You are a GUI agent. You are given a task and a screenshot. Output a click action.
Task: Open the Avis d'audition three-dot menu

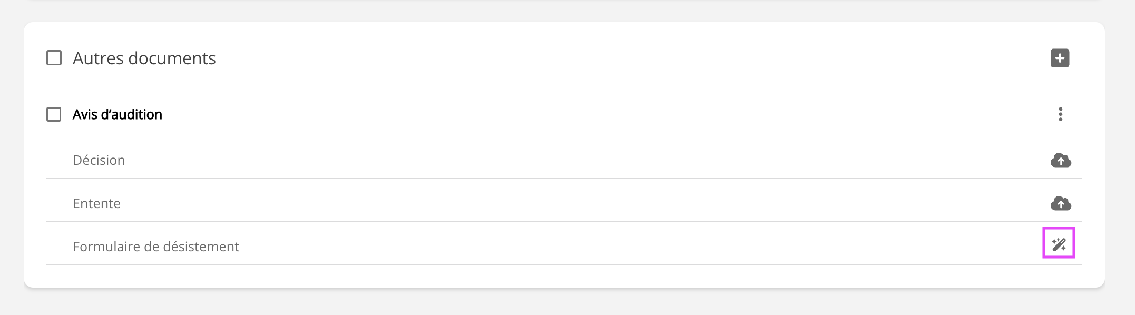(x=1060, y=114)
